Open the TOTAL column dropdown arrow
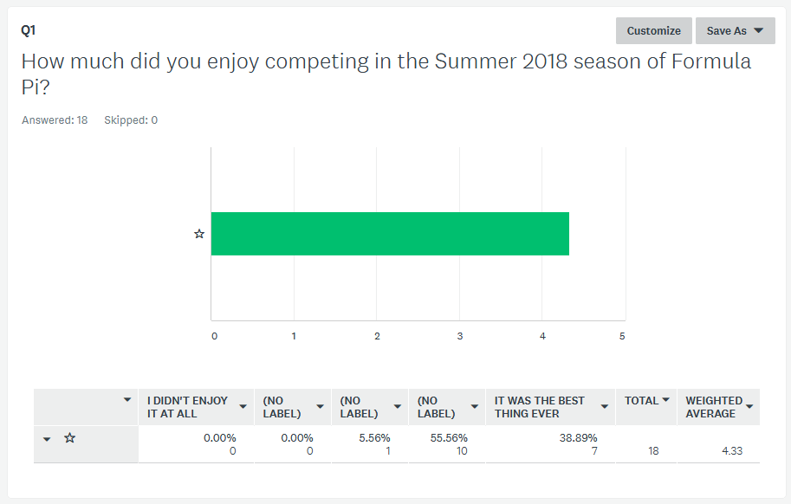The image size is (791, 504). (666, 400)
